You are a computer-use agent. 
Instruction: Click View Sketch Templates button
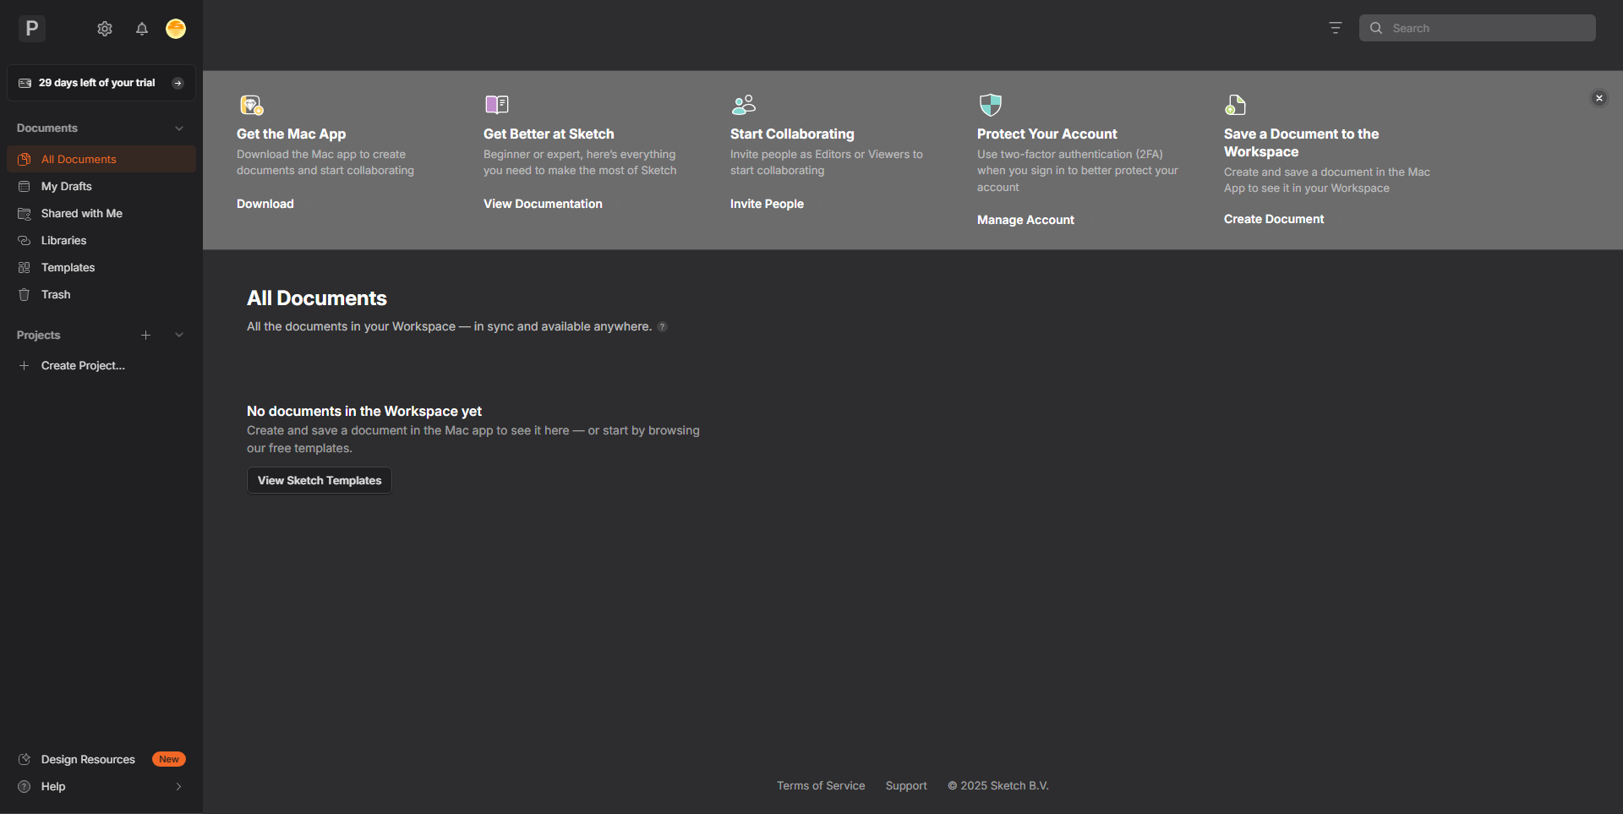pos(320,480)
